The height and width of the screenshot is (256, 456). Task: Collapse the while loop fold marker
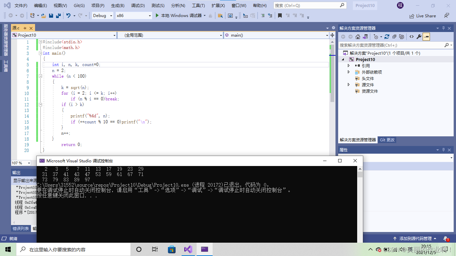40,76
